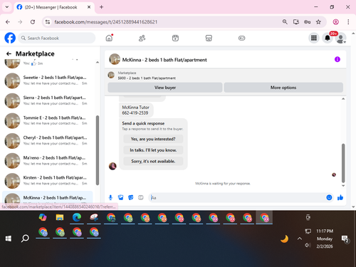This screenshot has height=267, width=356.
Task: Click the More options button
Action: point(283,88)
